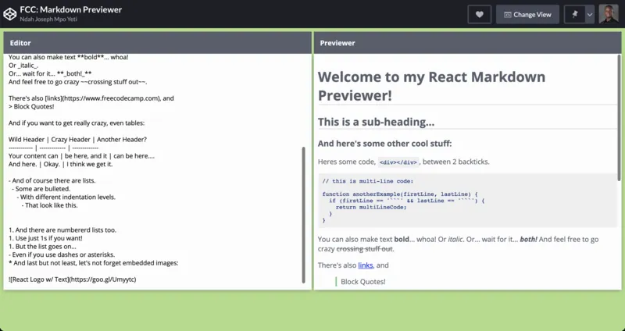Viewport: 625px width, 331px height.
Task: Click the React Logo image markdown line
Action: 72,279
